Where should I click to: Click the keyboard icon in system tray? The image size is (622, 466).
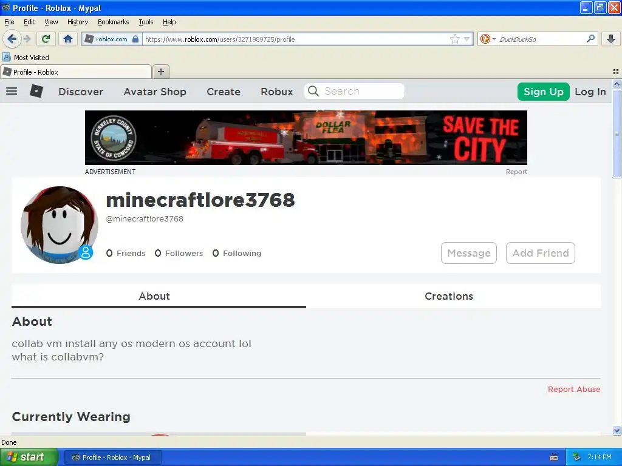pyautogui.click(x=554, y=458)
